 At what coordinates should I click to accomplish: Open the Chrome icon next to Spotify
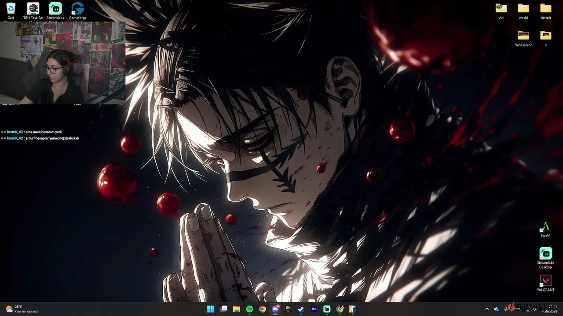263,309
